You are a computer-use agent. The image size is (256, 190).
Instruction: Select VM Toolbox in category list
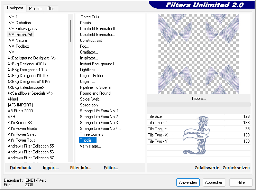pos(19,46)
